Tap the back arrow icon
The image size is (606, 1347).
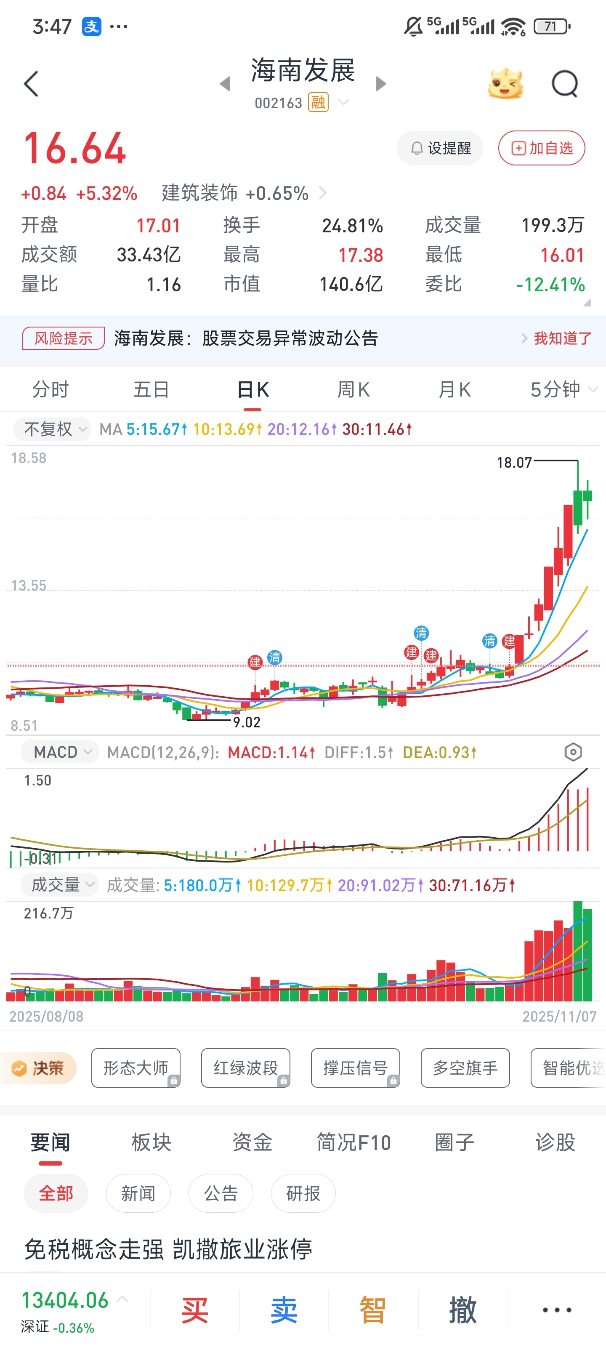32,84
